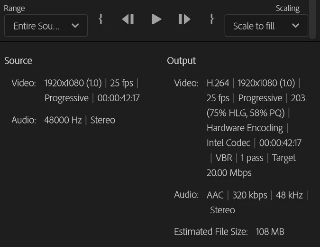Click the Source duration 00:00:42:17 timecode
Image resolution: width=320 pixels, height=247 pixels.
119,98
